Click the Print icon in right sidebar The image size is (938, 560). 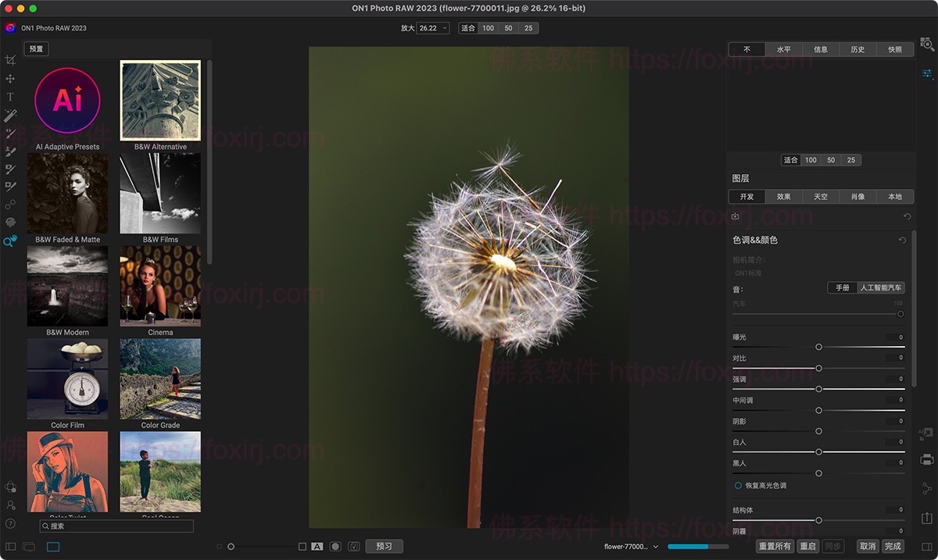(927, 459)
